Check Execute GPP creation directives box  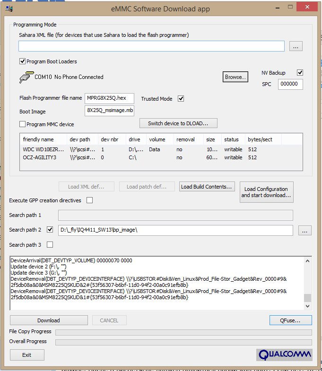(x=89, y=200)
